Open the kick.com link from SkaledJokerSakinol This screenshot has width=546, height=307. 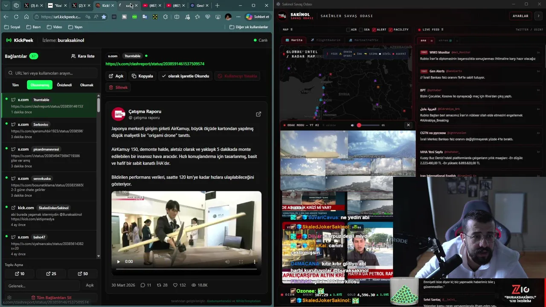[49, 216]
